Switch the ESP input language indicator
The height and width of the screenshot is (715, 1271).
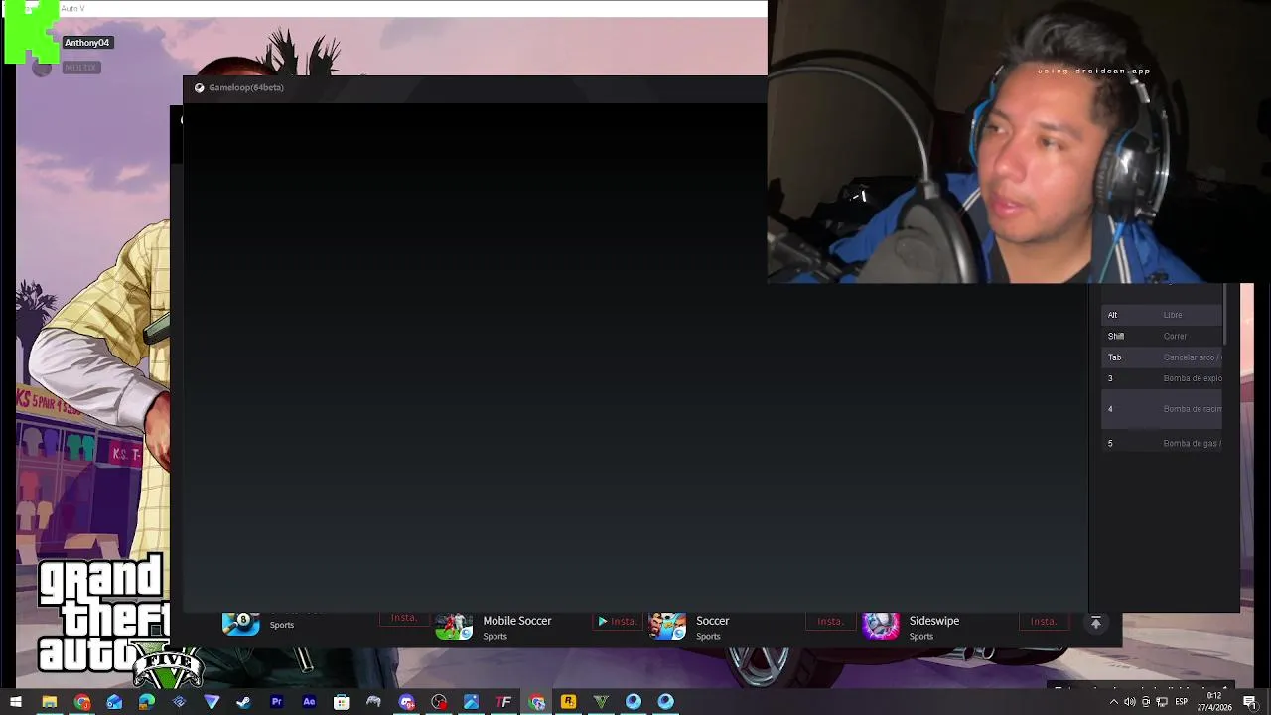coord(1182,702)
